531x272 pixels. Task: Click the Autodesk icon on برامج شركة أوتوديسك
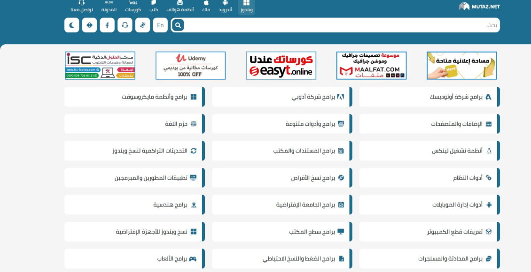(489, 97)
